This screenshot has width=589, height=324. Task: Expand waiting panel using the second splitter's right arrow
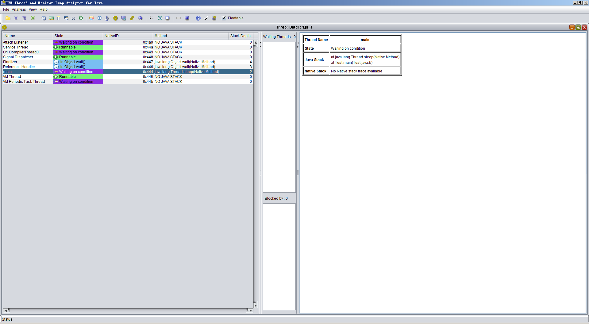point(298,47)
